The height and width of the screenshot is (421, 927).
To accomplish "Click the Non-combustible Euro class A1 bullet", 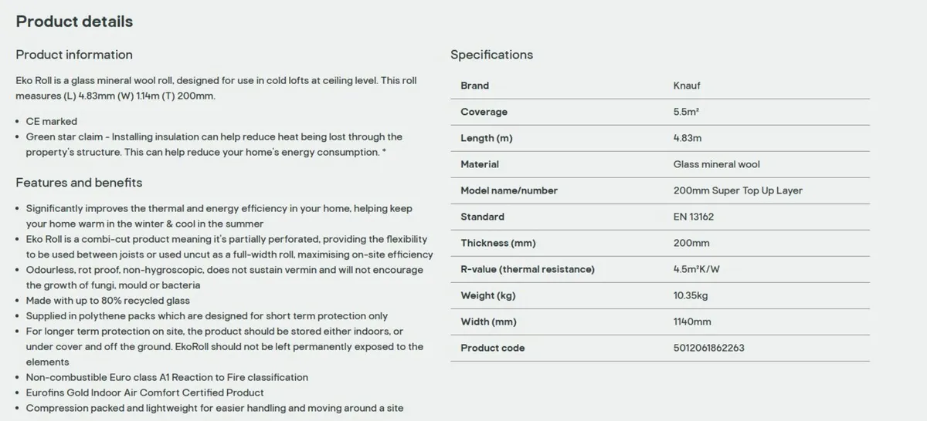I will (167, 377).
